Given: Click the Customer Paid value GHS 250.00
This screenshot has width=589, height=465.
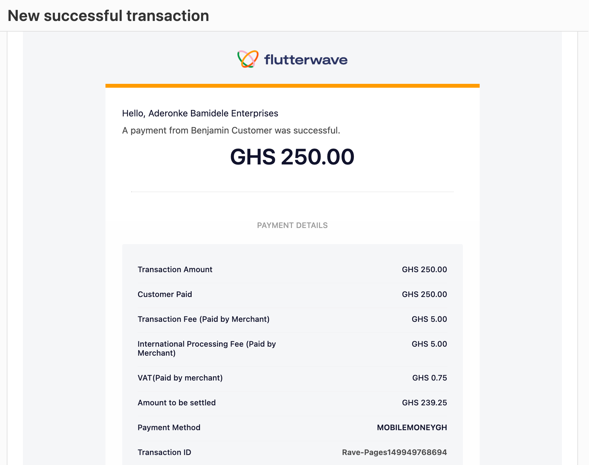Looking at the screenshot, I should [424, 294].
